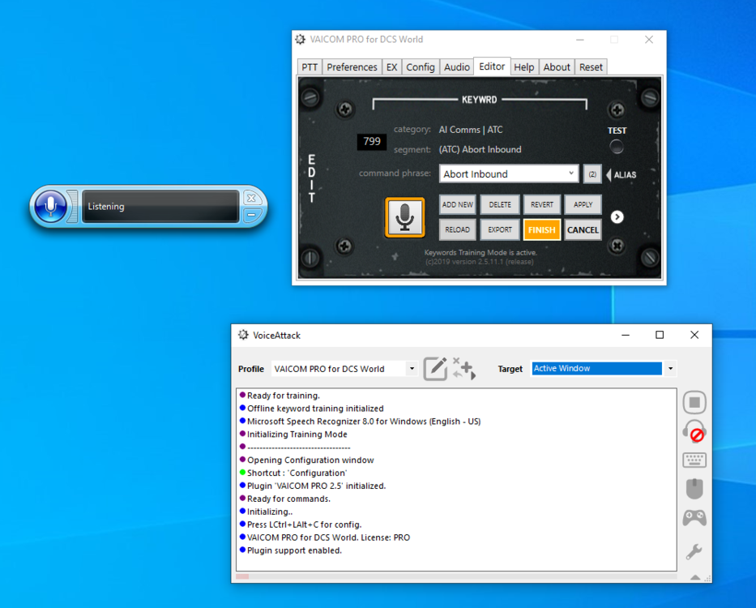756x608 pixels.
Task: Click the stop commands square icon
Action: (x=694, y=402)
